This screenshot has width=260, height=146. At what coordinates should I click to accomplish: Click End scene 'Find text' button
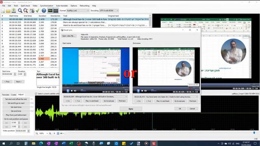point(193,101)
